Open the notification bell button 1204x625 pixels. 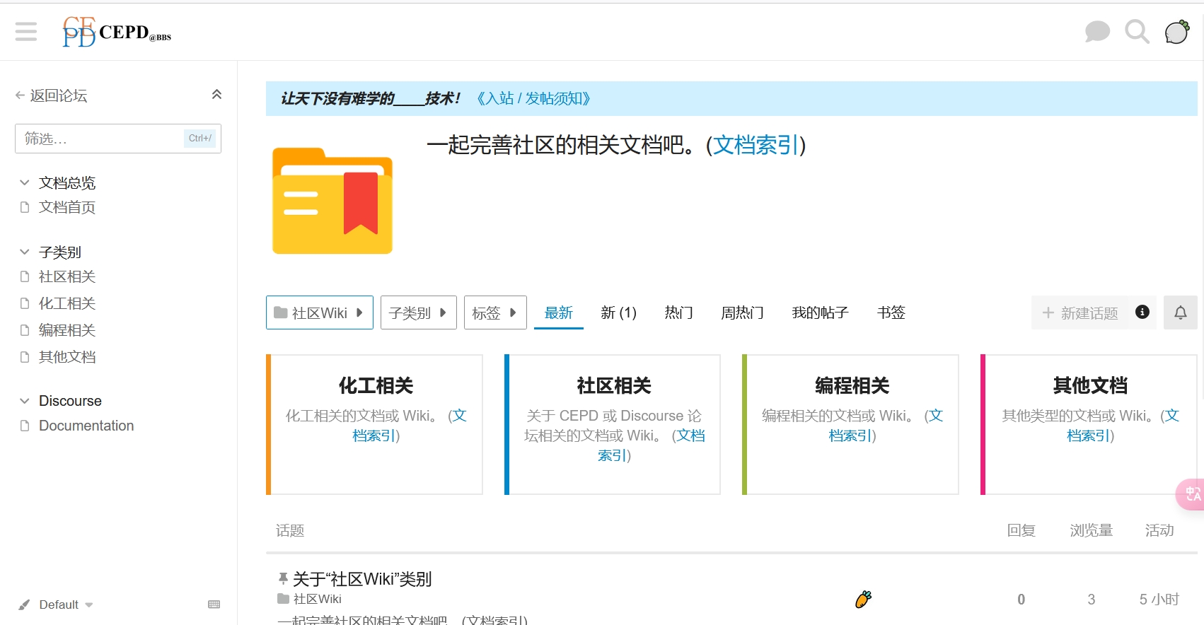1180,312
